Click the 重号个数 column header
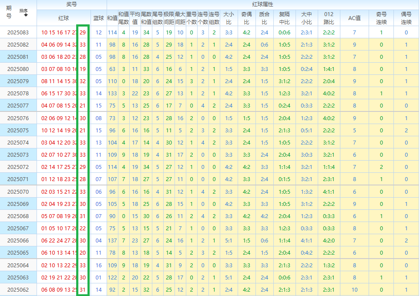 (x=192, y=18)
